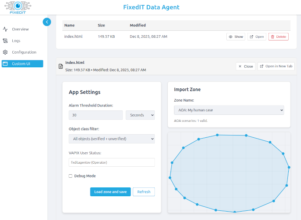301x220 pixels.
Task: Delete the index.html file
Action: point(278,37)
